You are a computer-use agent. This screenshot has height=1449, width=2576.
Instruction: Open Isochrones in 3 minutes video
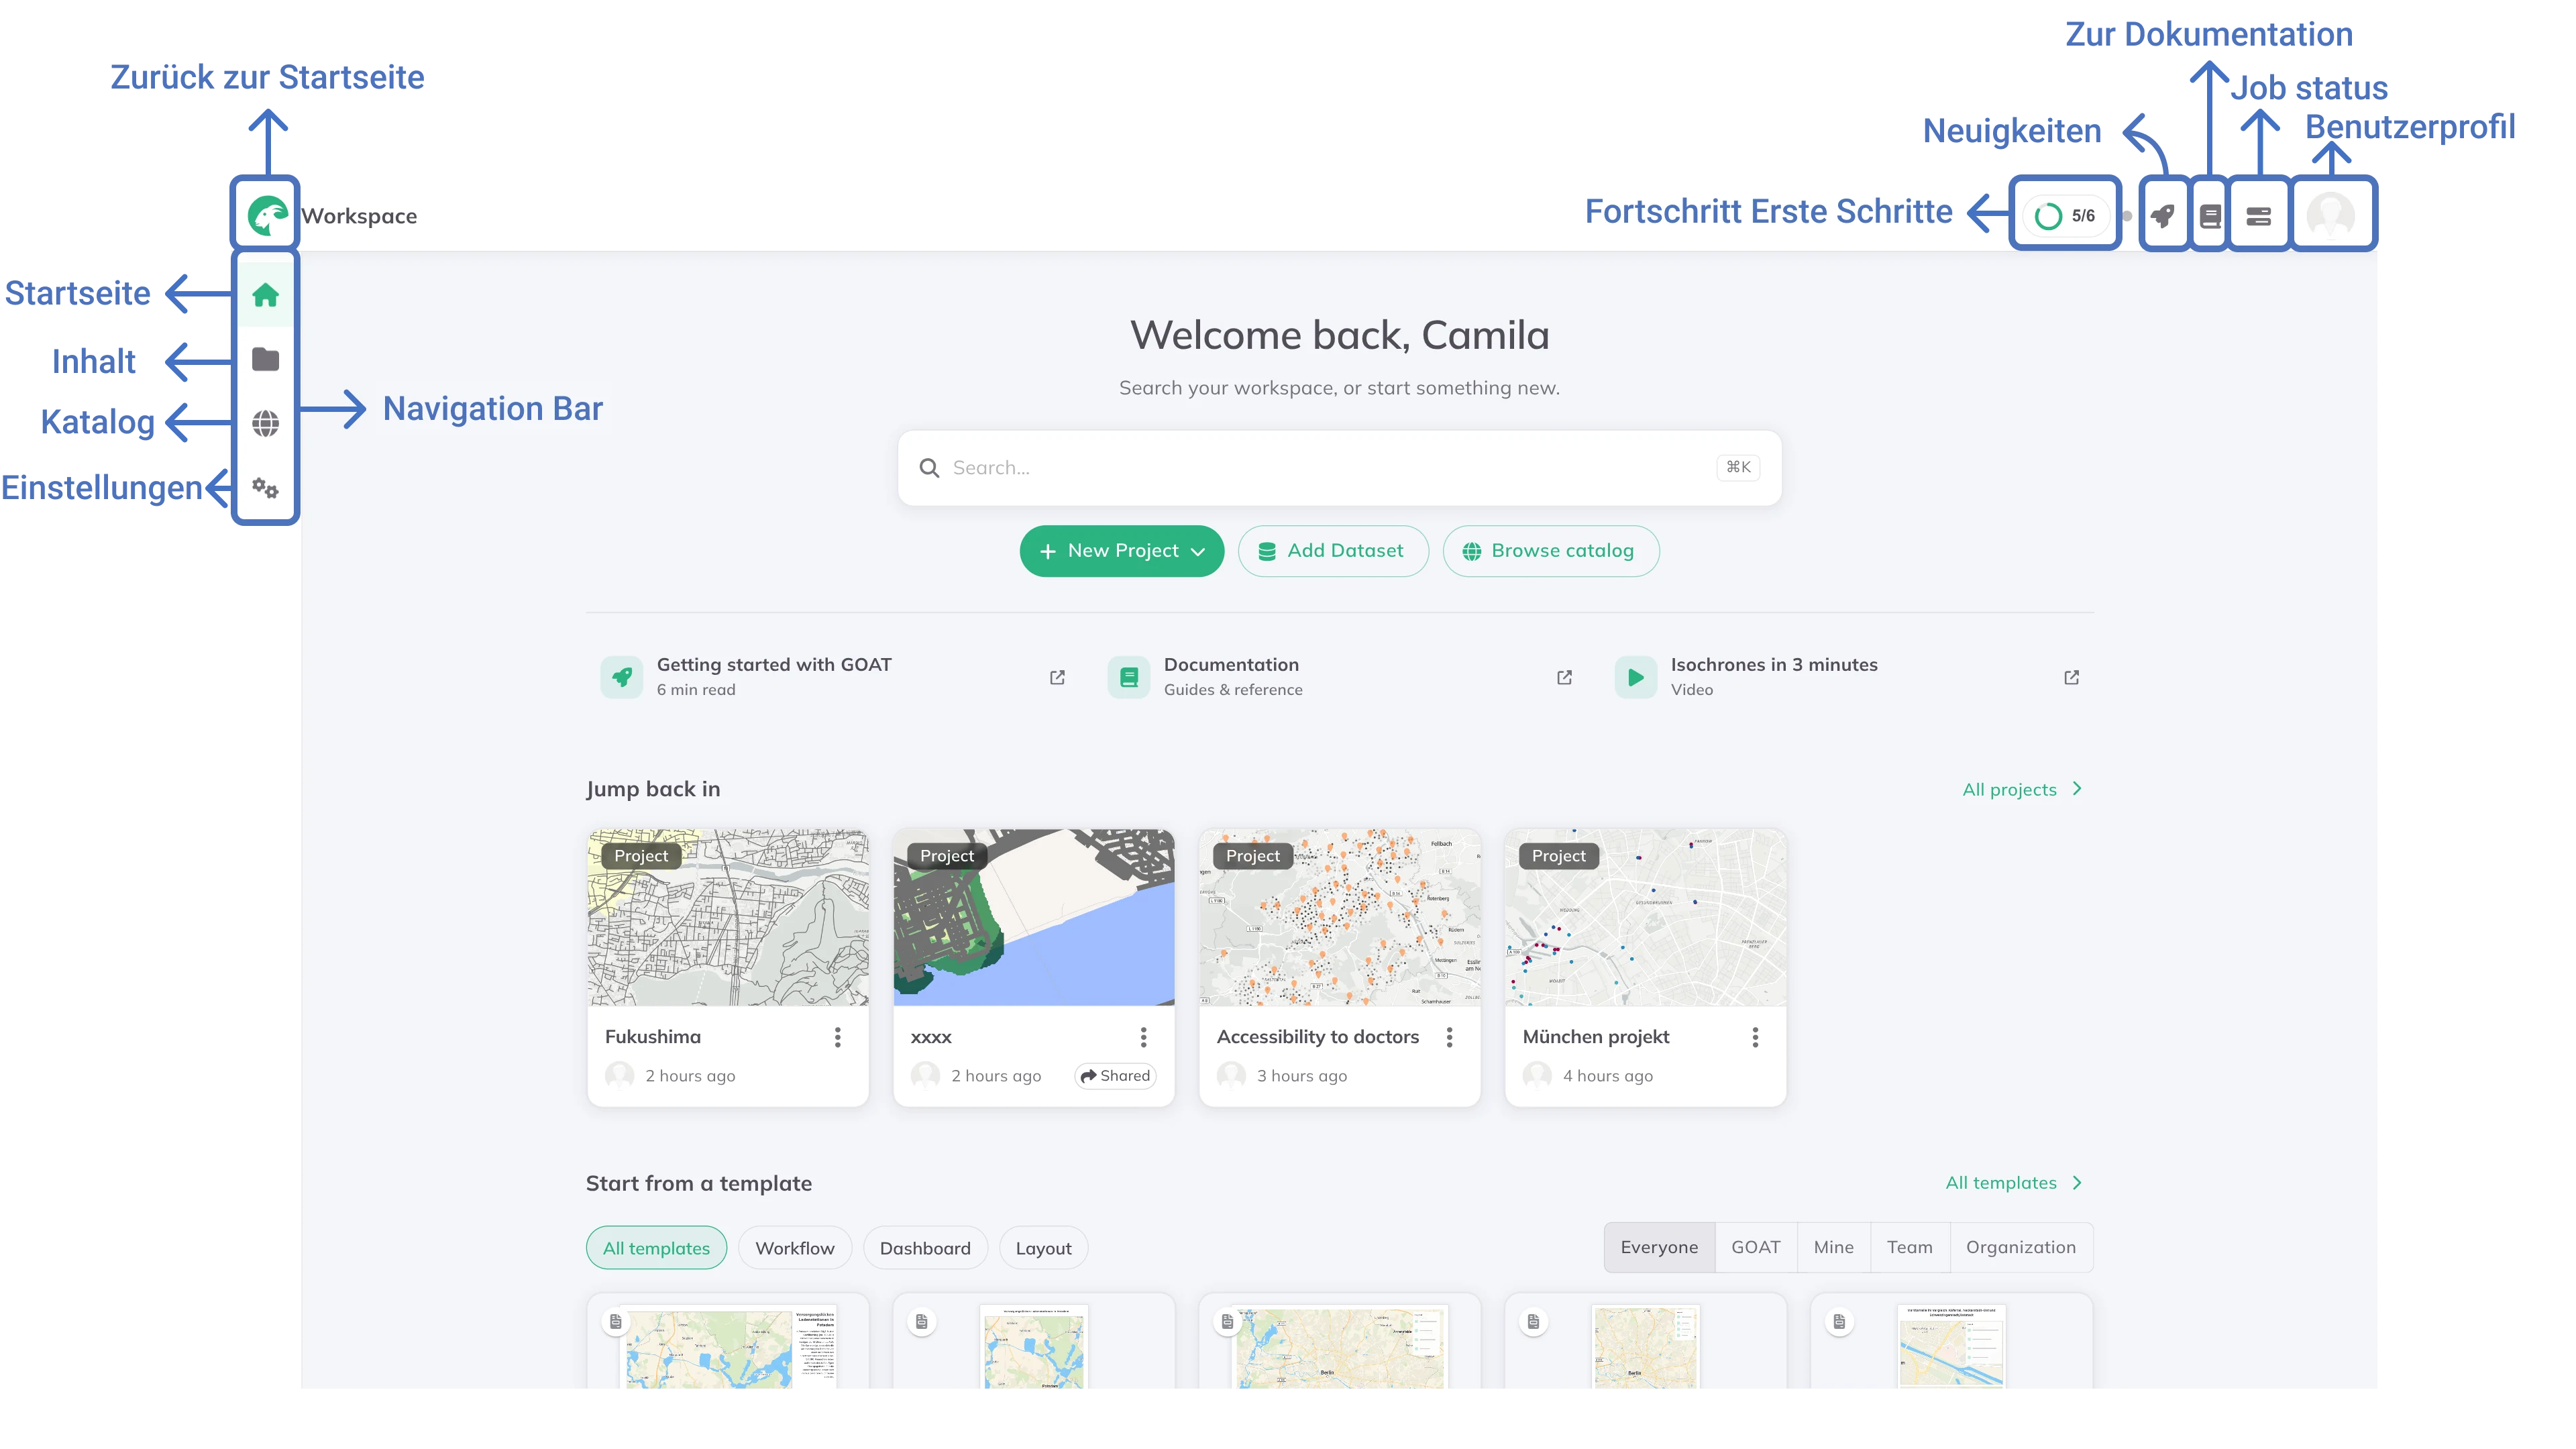pyautogui.click(x=1848, y=677)
